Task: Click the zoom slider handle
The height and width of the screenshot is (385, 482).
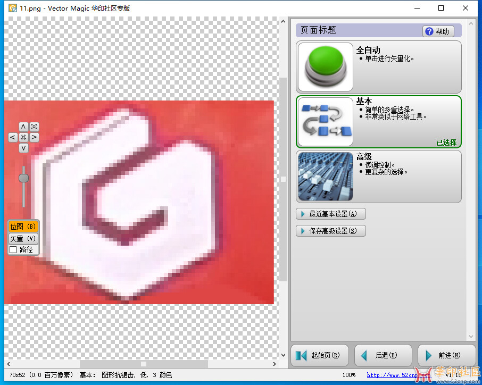Action: 23,178
